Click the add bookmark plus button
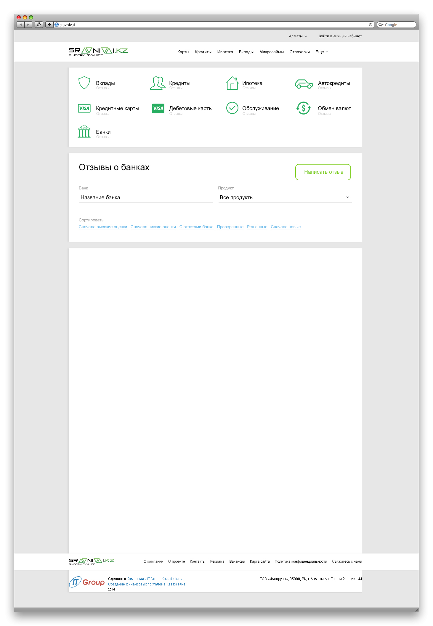This screenshot has height=626, width=433. coord(49,25)
